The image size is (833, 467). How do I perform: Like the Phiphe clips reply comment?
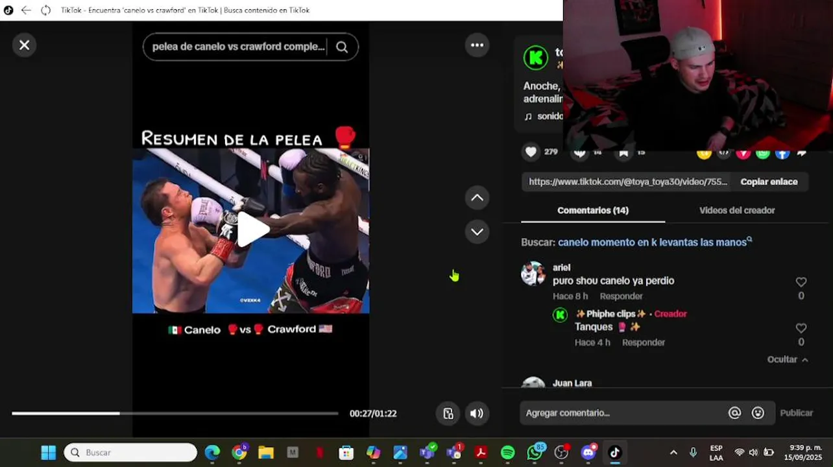click(x=801, y=328)
